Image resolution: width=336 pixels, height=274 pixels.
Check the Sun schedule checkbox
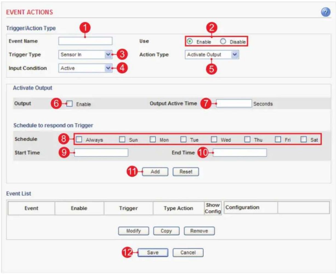tap(122, 140)
